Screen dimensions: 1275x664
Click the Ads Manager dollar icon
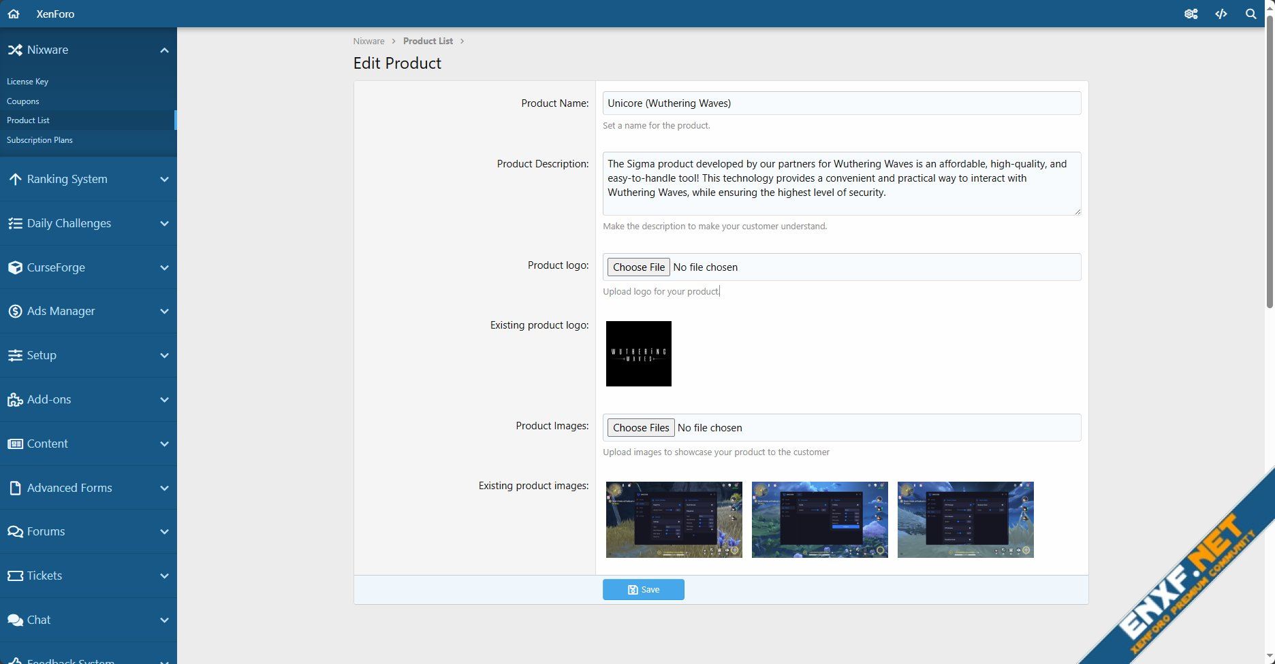15,311
